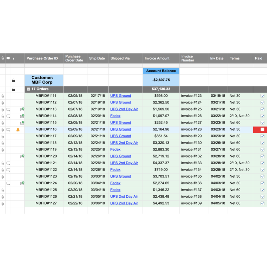267x267 pixels.
Task: Click lock icon on Customer MBF Corp row
Action: click(13, 80)
